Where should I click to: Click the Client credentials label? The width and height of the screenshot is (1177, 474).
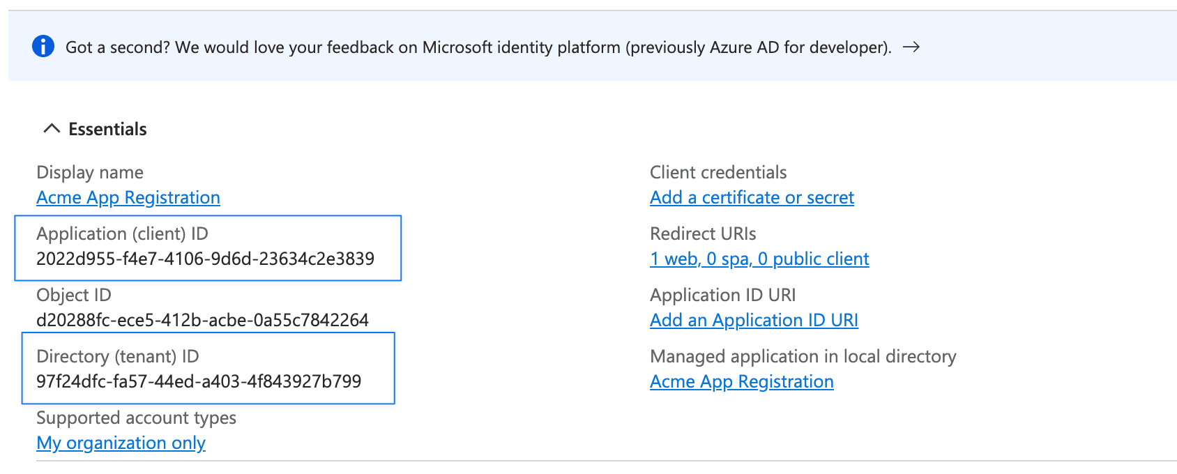[x=718, y=173]
